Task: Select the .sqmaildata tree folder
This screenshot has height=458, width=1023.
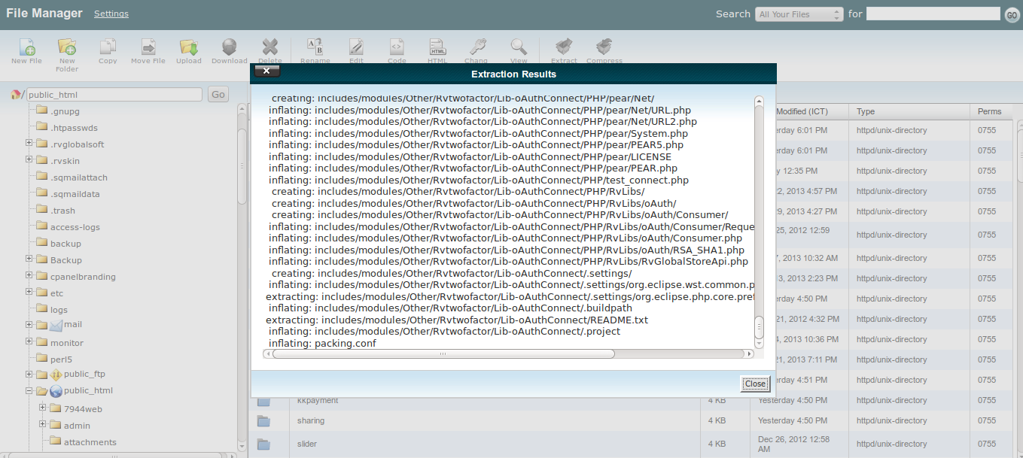Action: pos(75,194)
